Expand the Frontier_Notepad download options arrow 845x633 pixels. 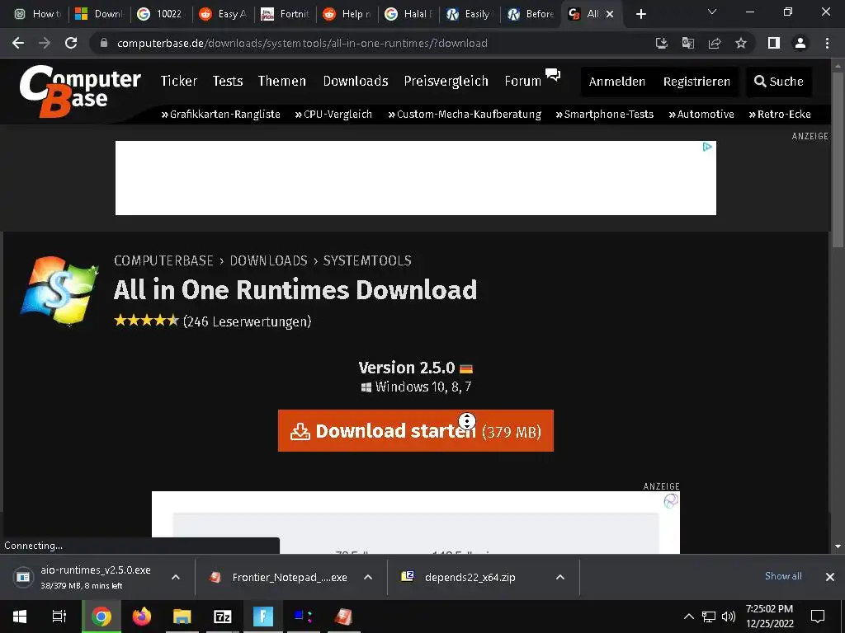[368, 577]
